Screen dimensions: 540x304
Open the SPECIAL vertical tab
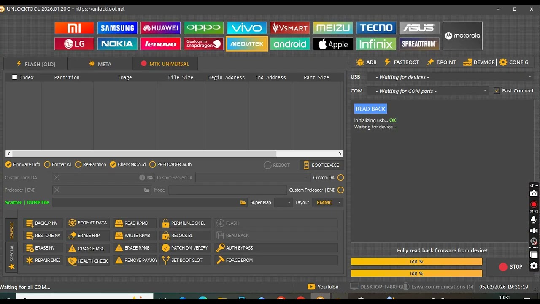coord(12,257)
